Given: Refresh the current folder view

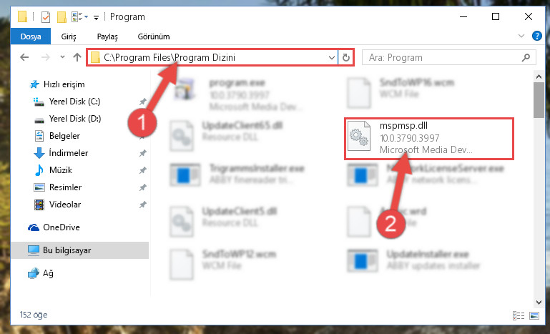Looking at the screenshot, I should (346, 57).
